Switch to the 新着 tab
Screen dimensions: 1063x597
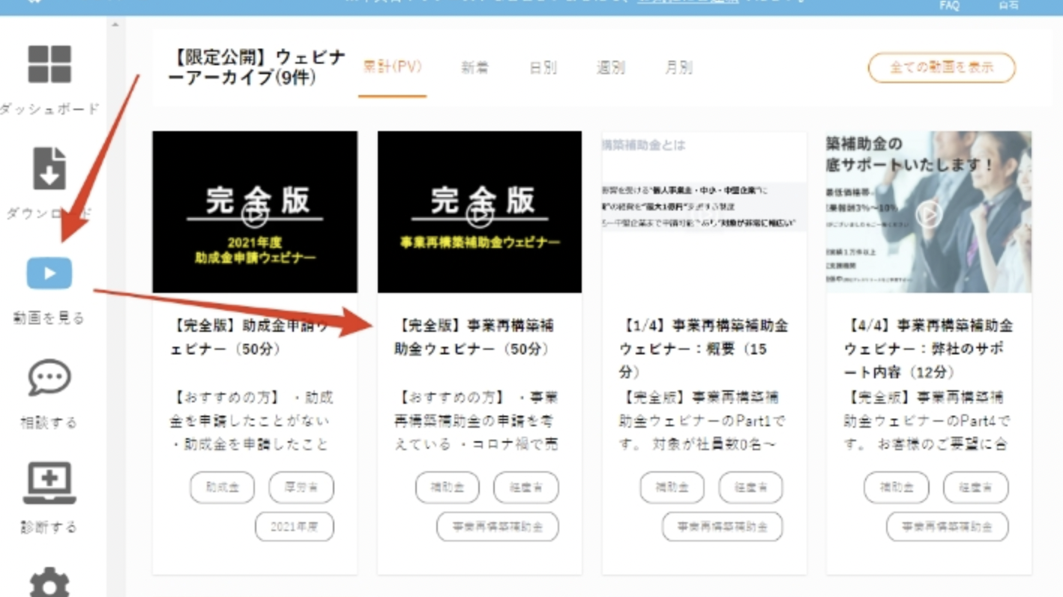(475, 68)
